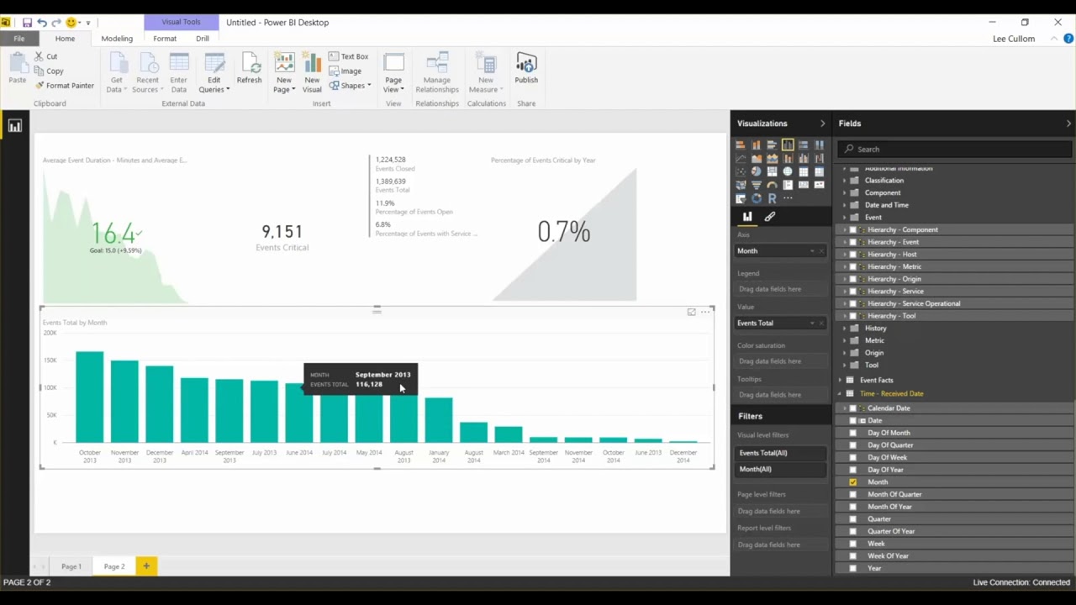Open the chart's more options ellipsis
This screenshot has width=1076, height=605.
click(x=705, y=312)
